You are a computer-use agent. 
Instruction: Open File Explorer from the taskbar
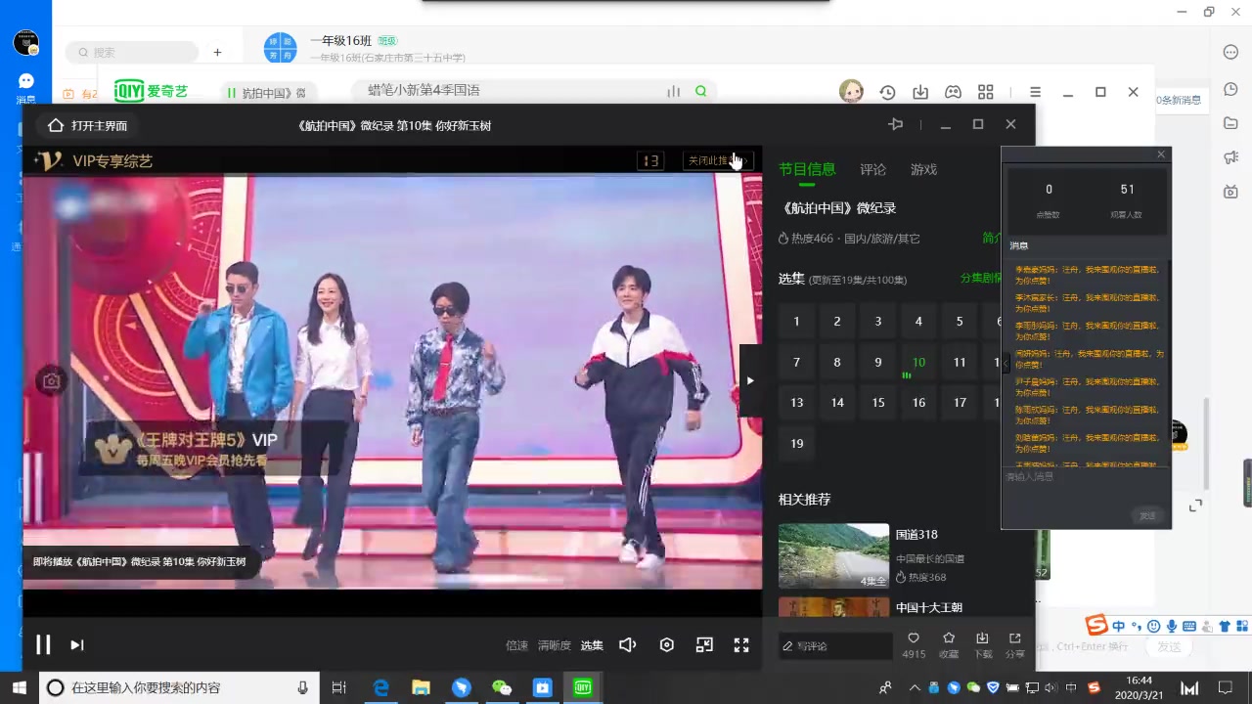point(421,687)
